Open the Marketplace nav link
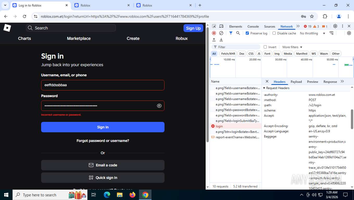Viewport: 354px width, 200px height. 79,38
